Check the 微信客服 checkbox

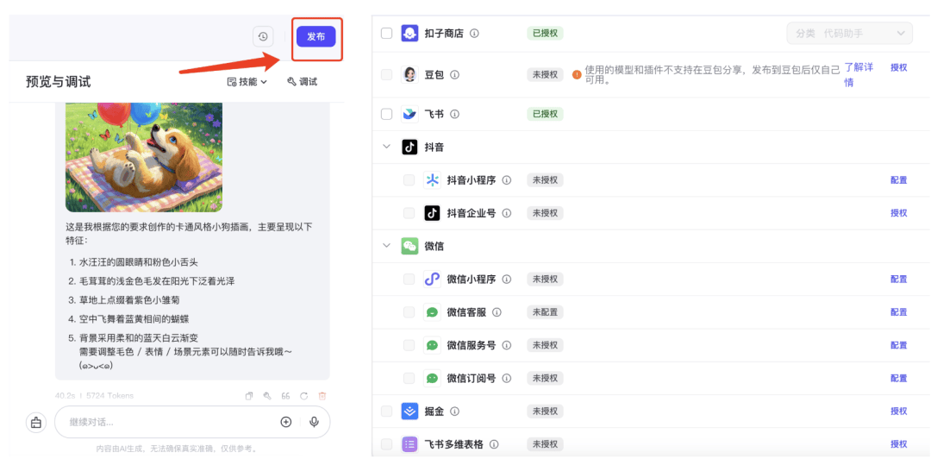click(409, 311)
